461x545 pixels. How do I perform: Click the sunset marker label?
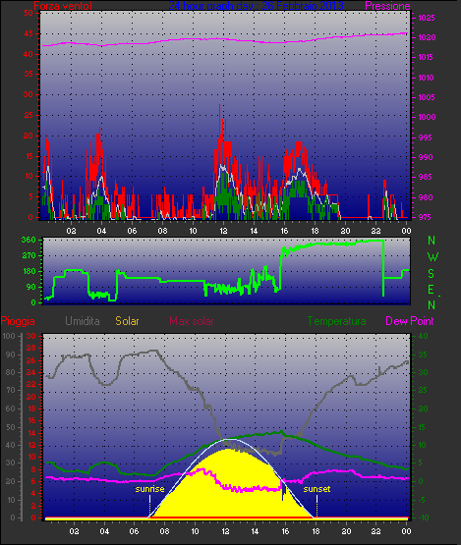[317, 489]
